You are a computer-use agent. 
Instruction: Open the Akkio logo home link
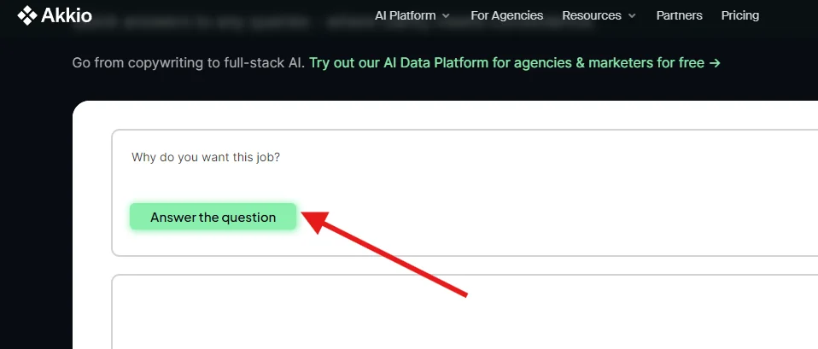[x=55, y=15]
